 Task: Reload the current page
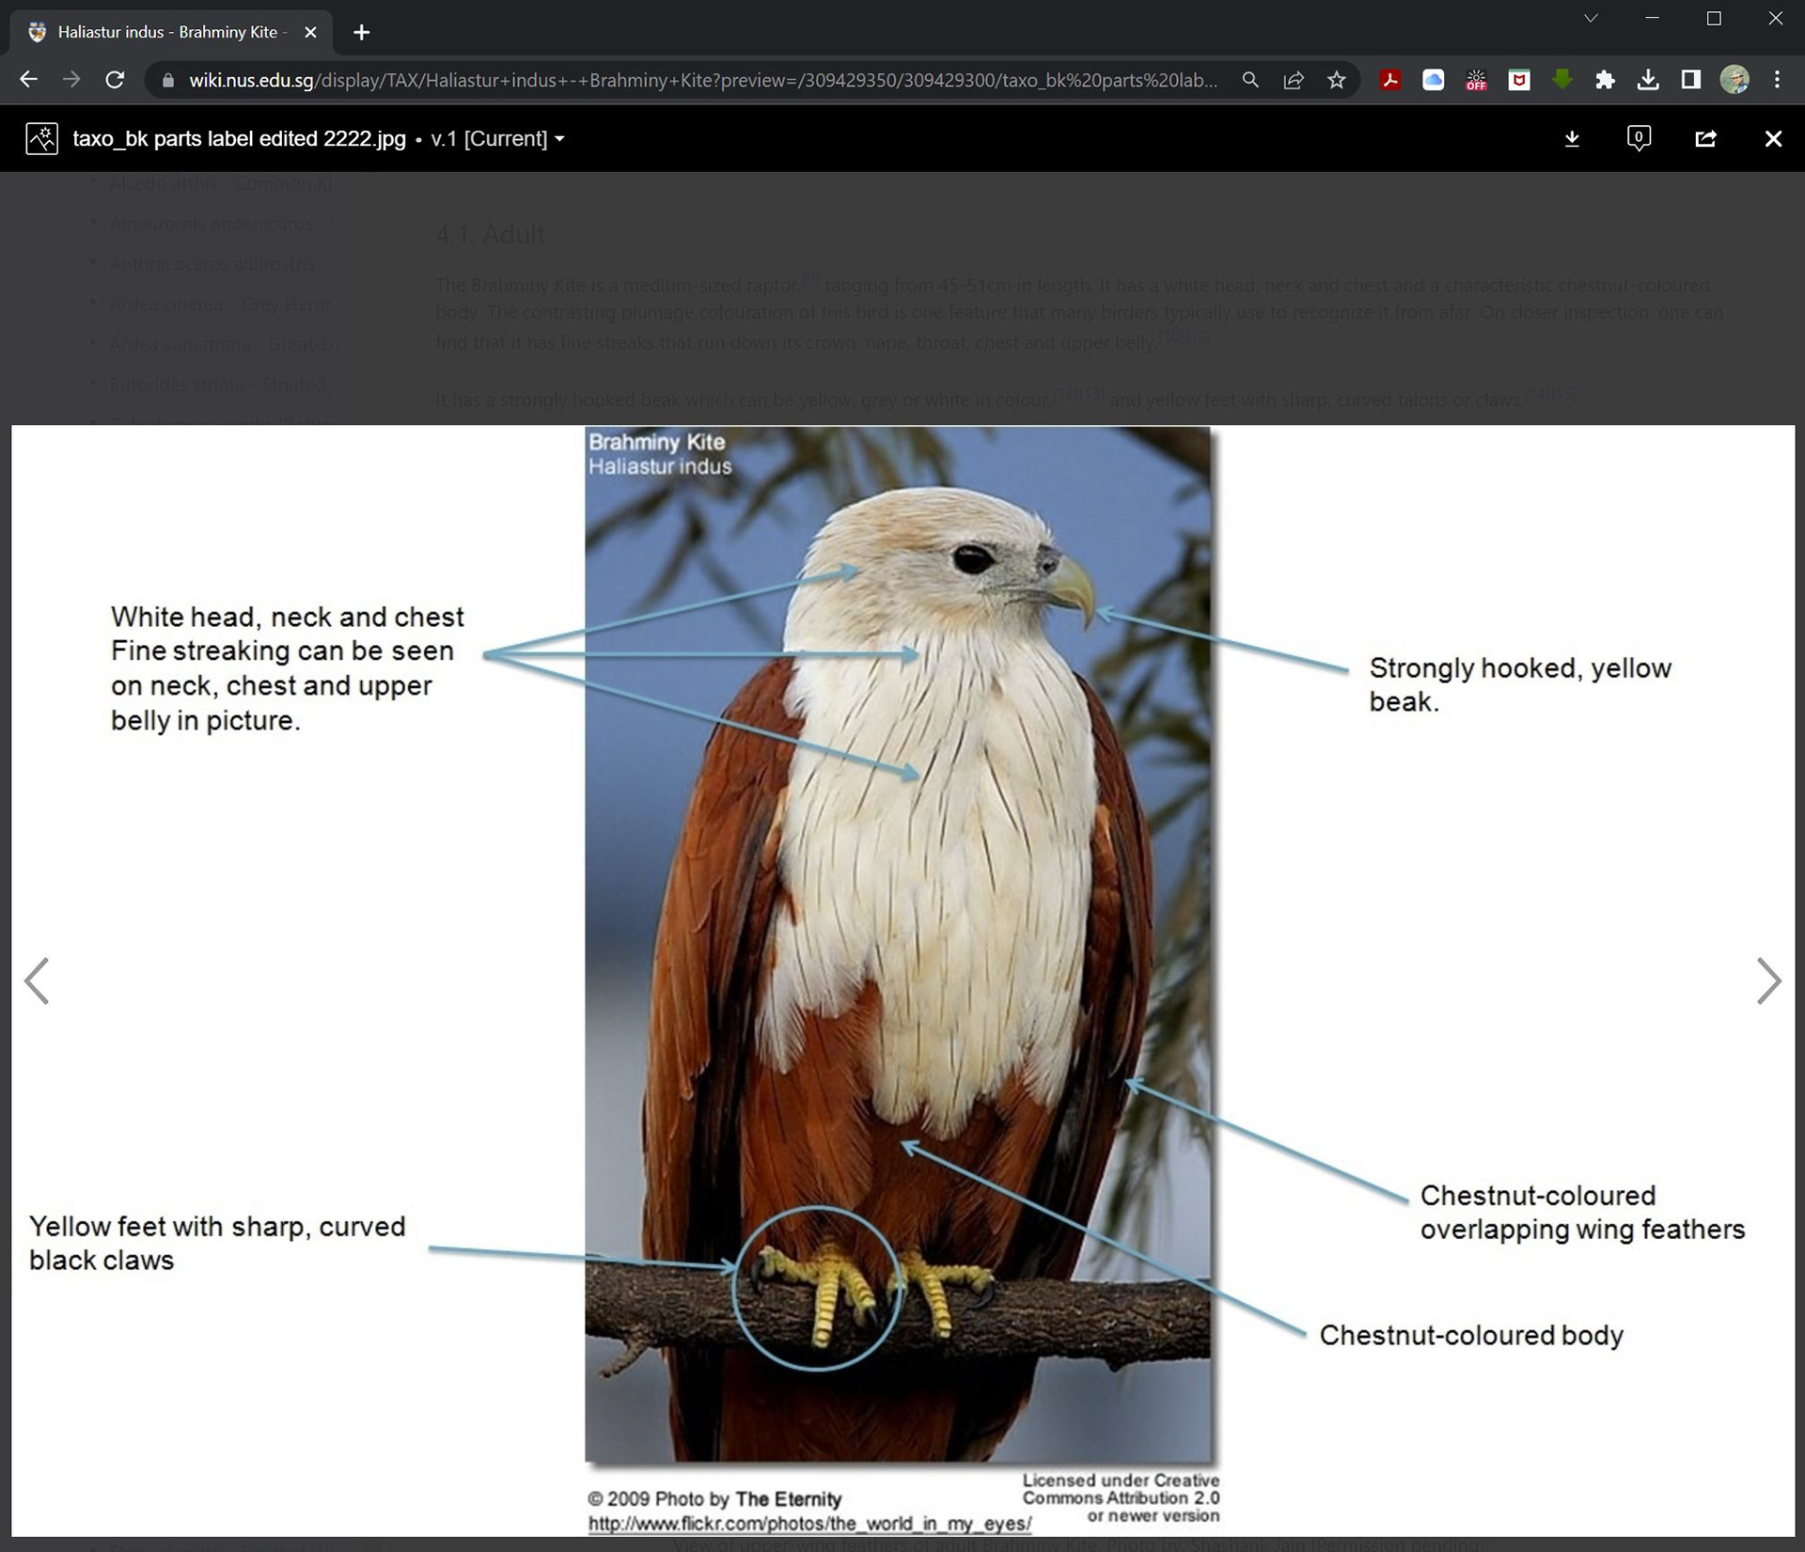click(x=115, y=80)
